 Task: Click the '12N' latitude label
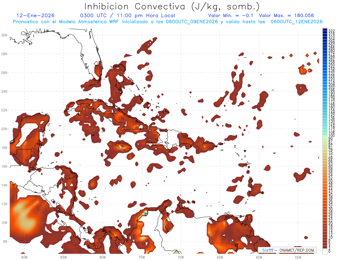[x=4, y=204]
